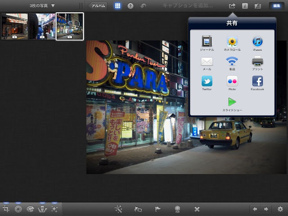The height and width of the screenshot is (216, 288).
Task: Flag this photo
Action: point(157,209)
